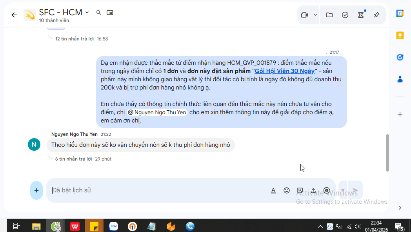The image size is (411, 232).
Task: Open integrations hourglass icon
Action: tap(361, 15)
